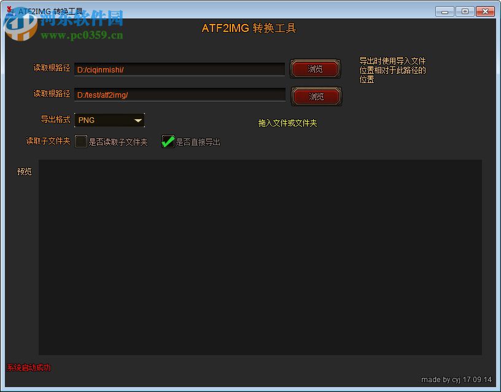This screenshot has width=501, height=392.
Task: Click the first 浏览 browse button
Action: click(315, 69)
